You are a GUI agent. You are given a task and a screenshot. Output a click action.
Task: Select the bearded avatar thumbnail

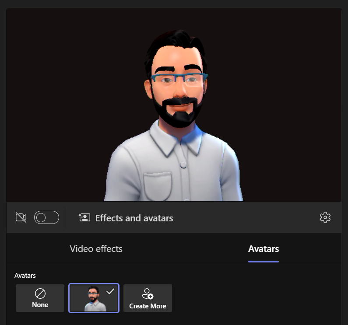[x=93, y=299]
